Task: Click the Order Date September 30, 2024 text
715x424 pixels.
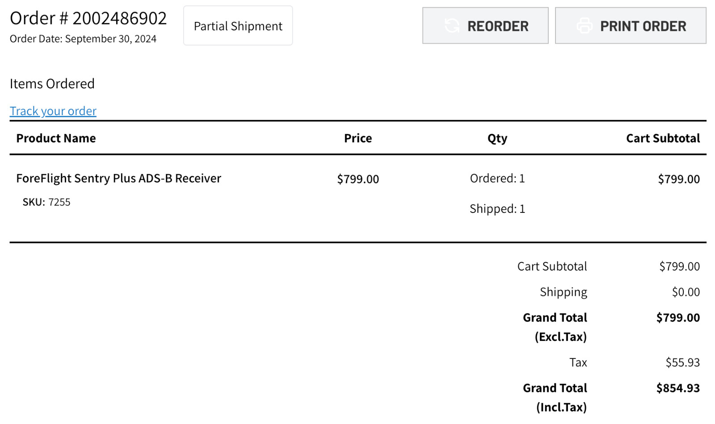Action: point(83,39)
